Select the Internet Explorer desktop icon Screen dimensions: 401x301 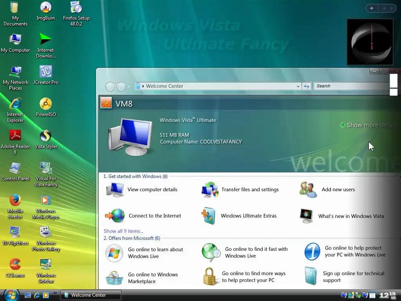pos(15,110)
